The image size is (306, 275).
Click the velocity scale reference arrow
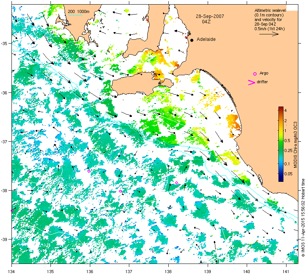[269, 34]
